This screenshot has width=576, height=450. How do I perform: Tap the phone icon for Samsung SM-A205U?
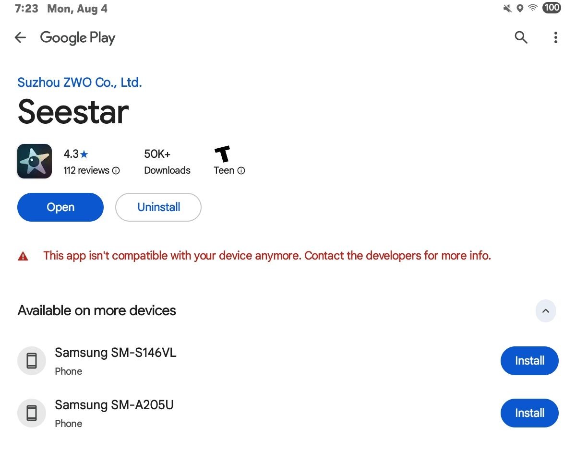(32, 413)
